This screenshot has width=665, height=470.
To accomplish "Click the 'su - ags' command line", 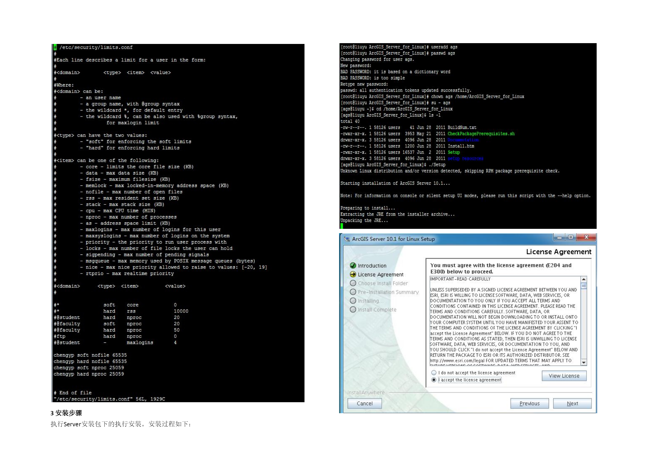I will coord(395,103).
